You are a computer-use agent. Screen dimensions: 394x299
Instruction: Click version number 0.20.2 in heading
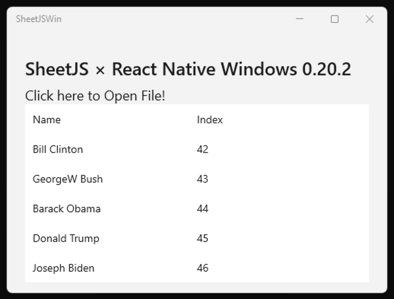326,70
